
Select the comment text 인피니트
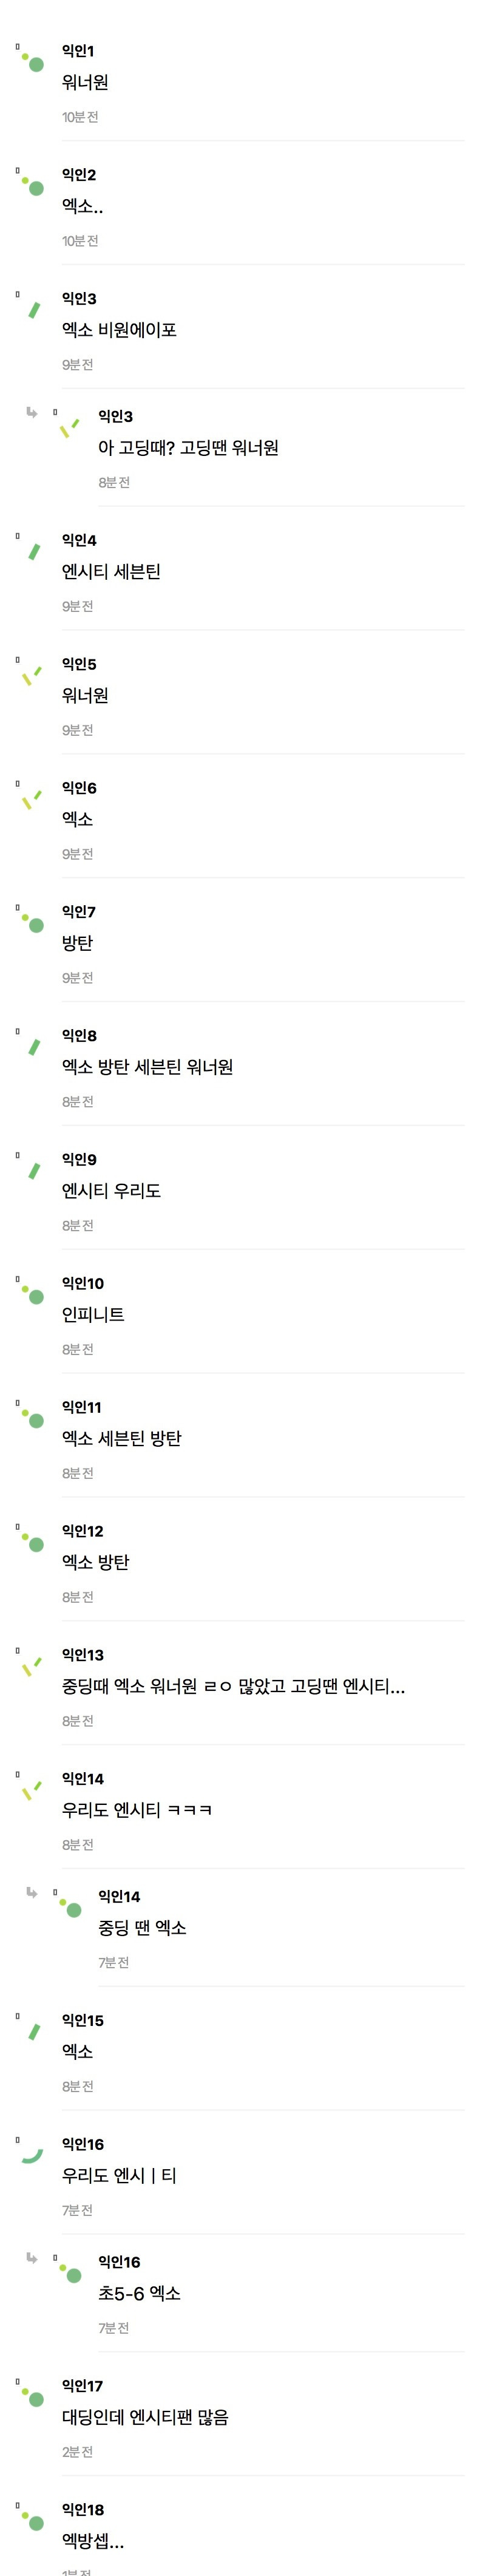93,1315
